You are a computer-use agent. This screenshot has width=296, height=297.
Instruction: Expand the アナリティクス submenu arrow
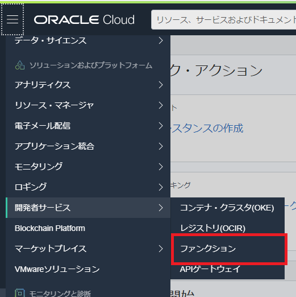point(161,85)
